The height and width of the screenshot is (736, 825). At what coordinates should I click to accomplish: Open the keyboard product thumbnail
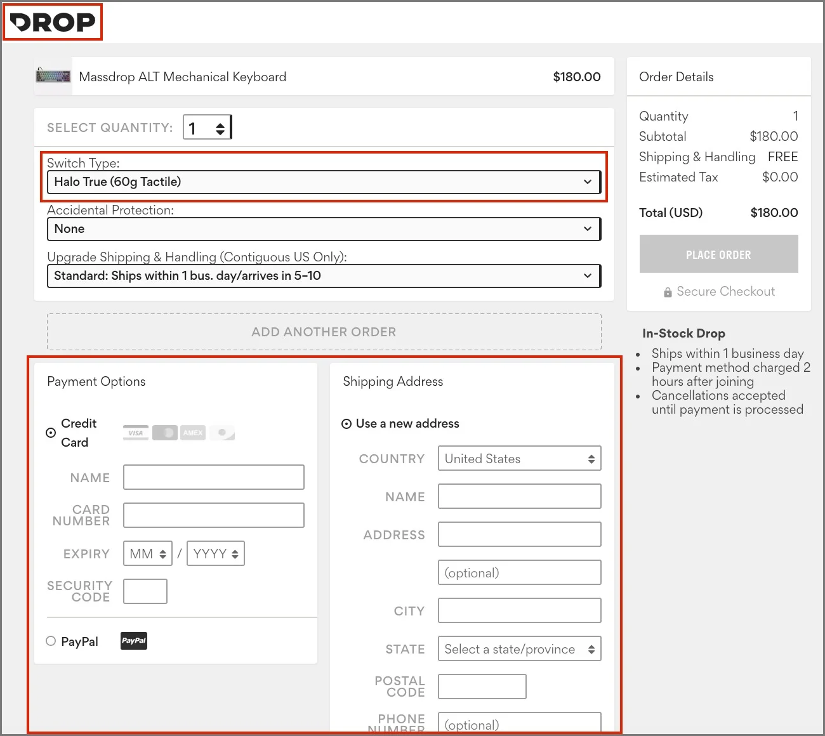53,76
